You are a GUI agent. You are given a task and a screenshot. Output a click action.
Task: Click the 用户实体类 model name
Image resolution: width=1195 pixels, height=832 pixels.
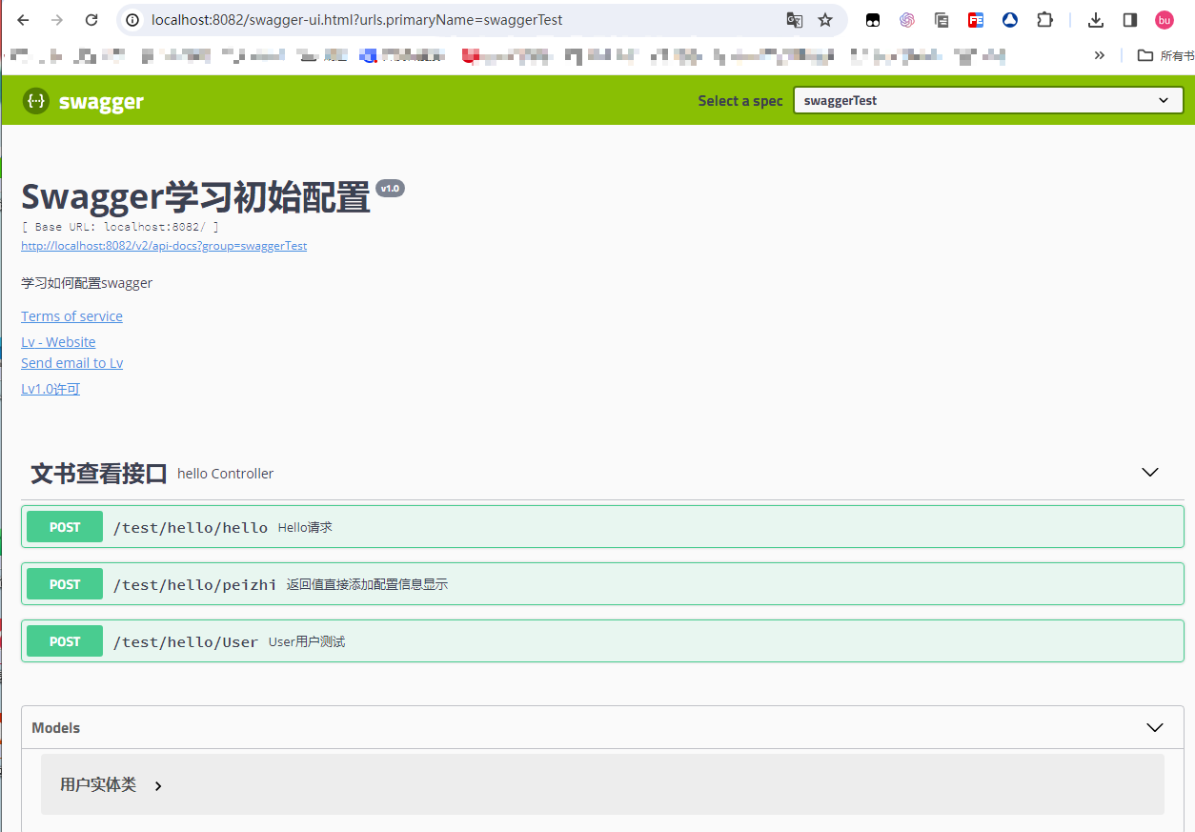[98, 784]
